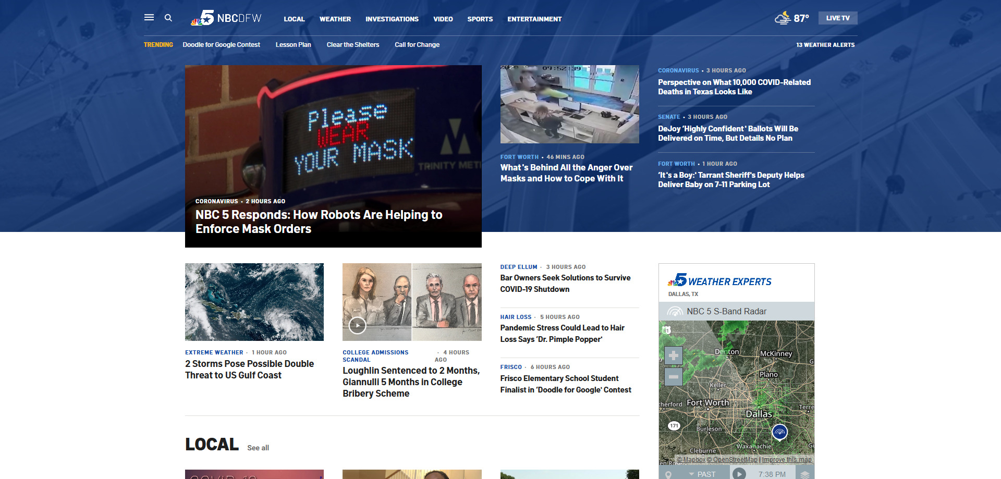Click the NBC 5 S-Band Radar header icon
The width and height of the screenshot is (1001, 479).
(x=675, y=311)
